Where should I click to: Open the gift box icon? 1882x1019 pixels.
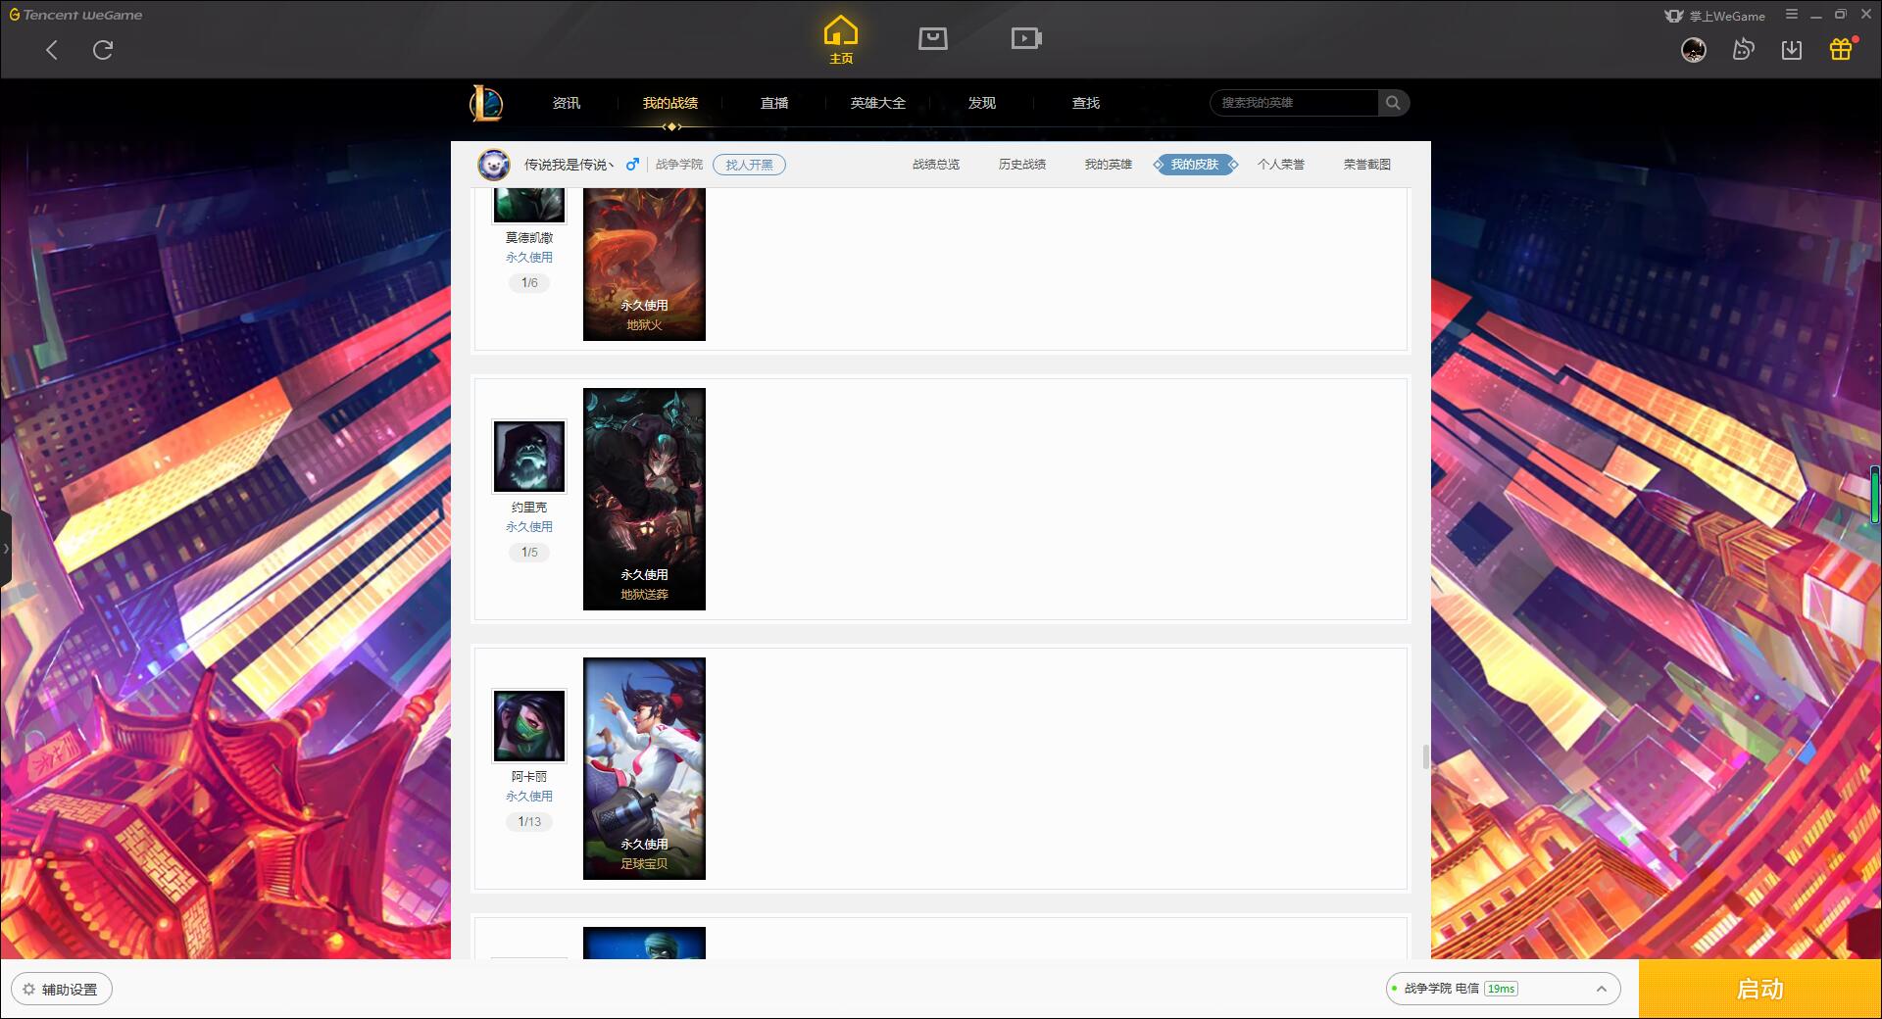[x=1841, y=50]
